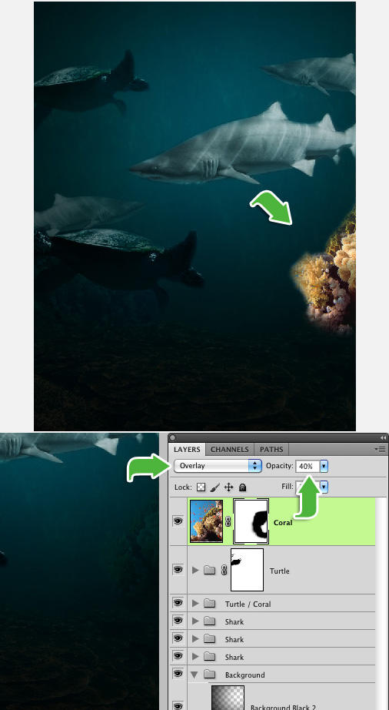Viewport: 389px width, 710px height.
Task: Click the lock transparent pixels icon
Action: pyautogui.click(x=201, y=487)
